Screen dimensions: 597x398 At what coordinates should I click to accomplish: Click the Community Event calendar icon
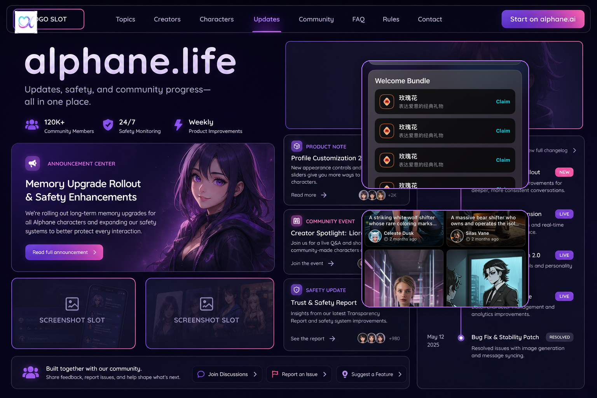click(x=297, y=221)
